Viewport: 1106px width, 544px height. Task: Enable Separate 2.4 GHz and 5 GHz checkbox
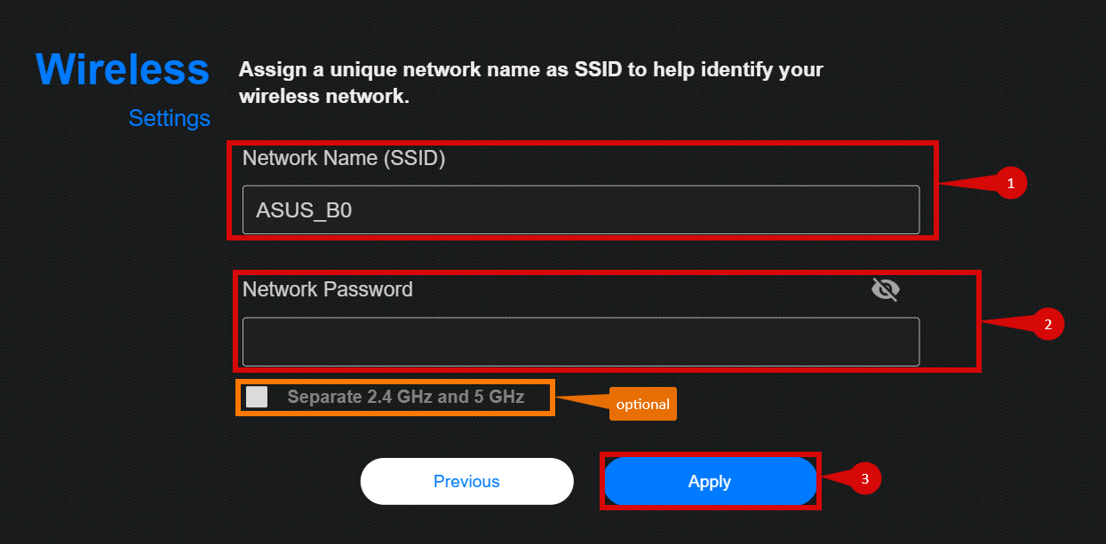pos(257,397)
